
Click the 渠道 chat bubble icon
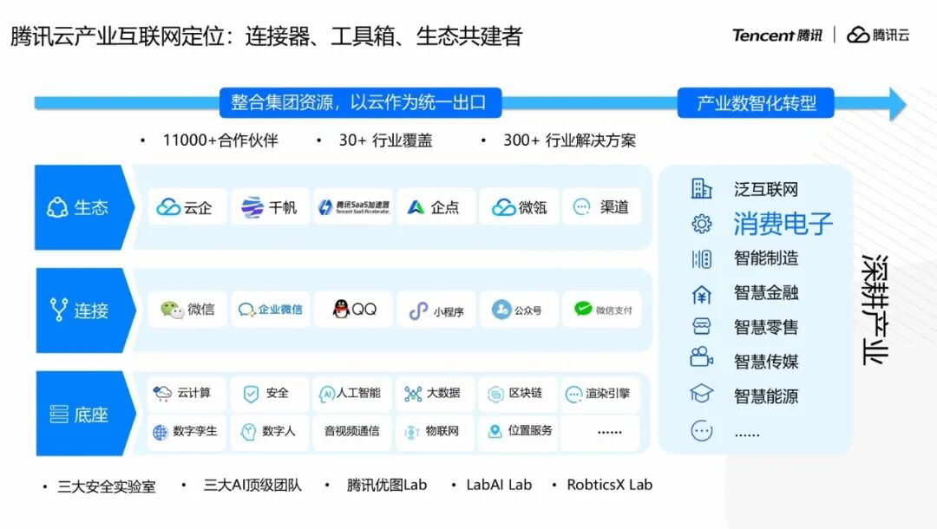click(x=581, y=206)
